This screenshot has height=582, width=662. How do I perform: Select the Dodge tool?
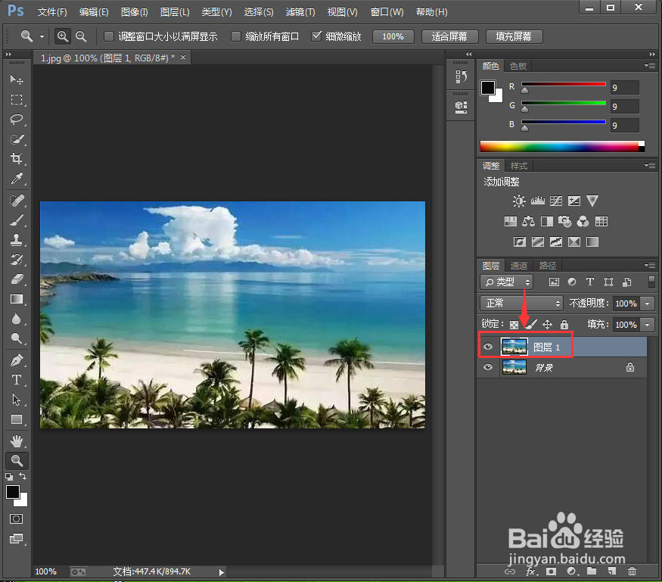point(17,338)
